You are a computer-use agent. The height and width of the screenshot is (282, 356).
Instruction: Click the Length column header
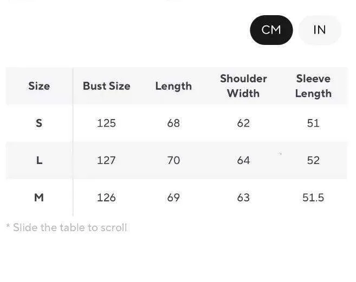click(x=173, y=86)
